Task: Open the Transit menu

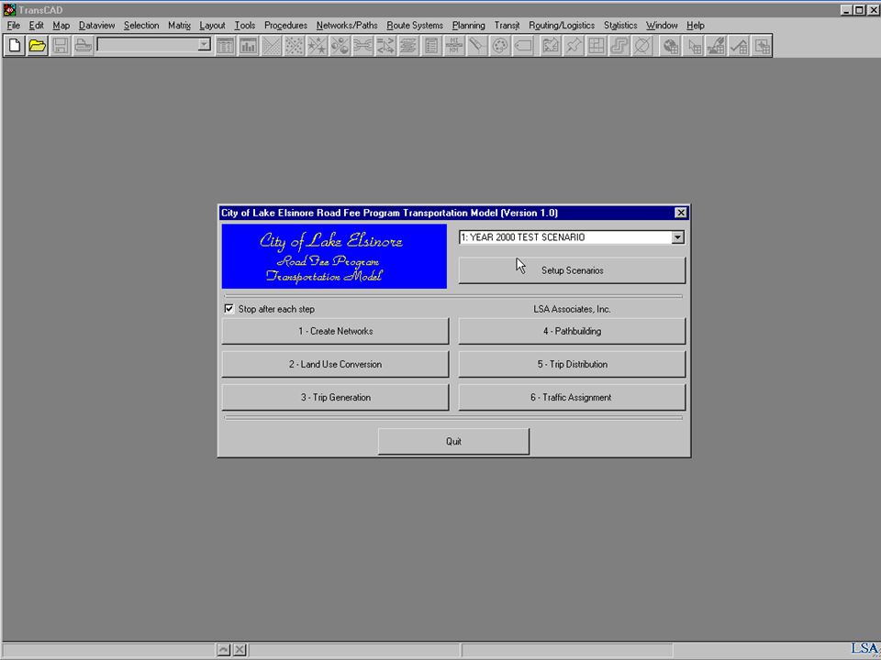Action: (507, 26)
